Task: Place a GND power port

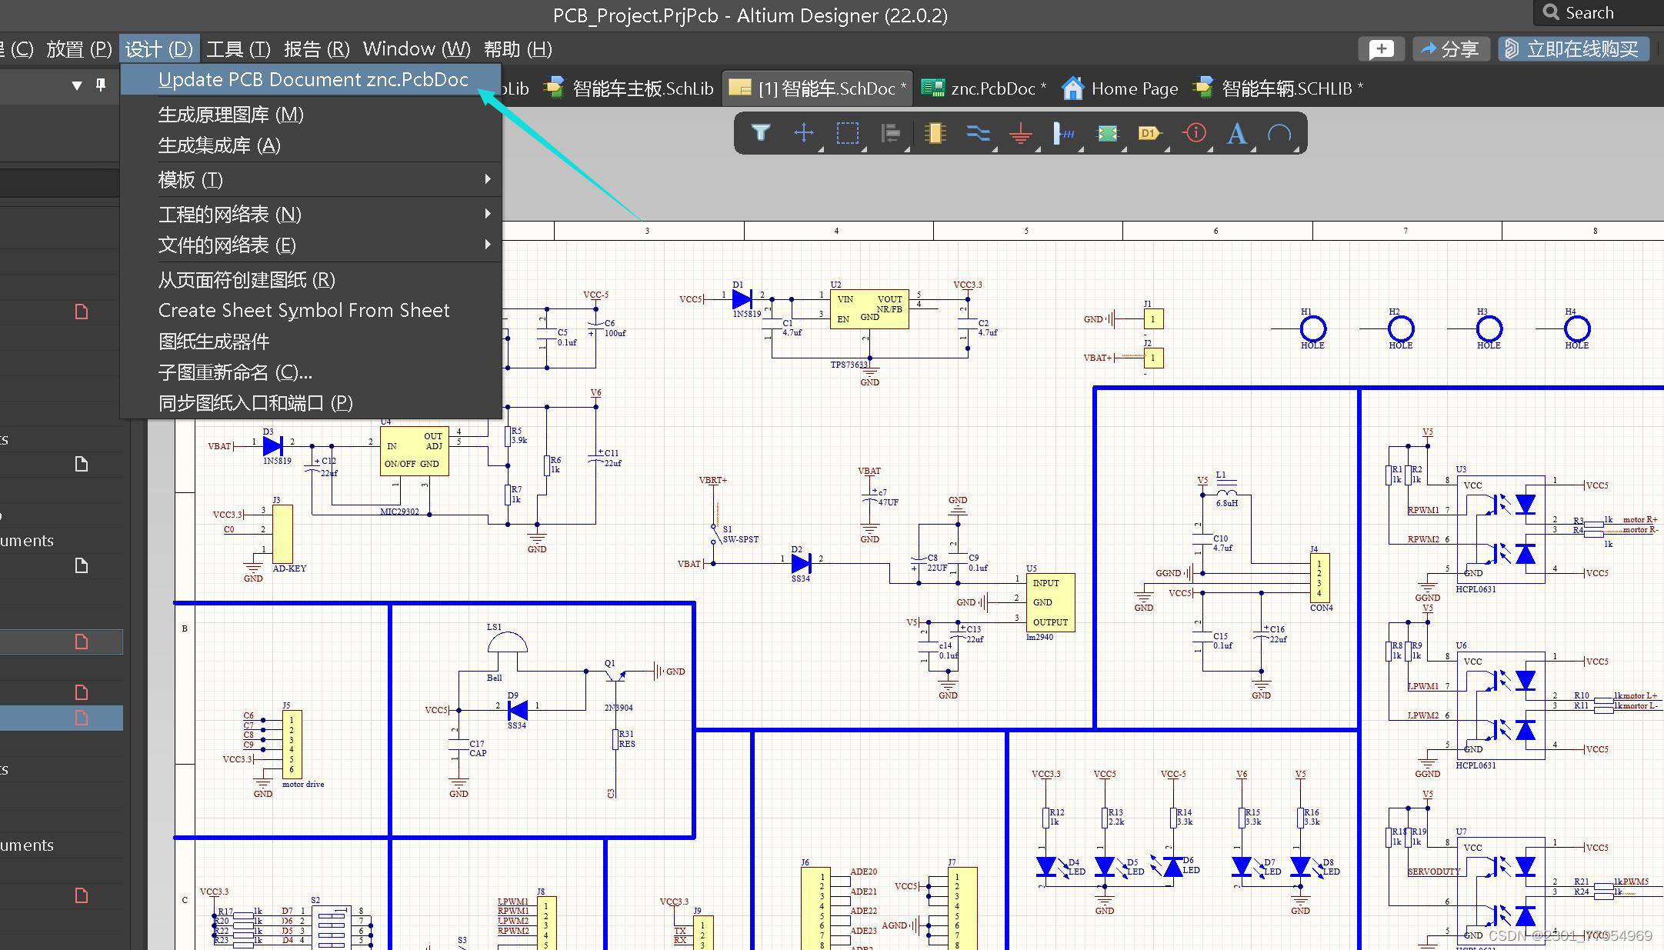Action: pos(1021,134)
